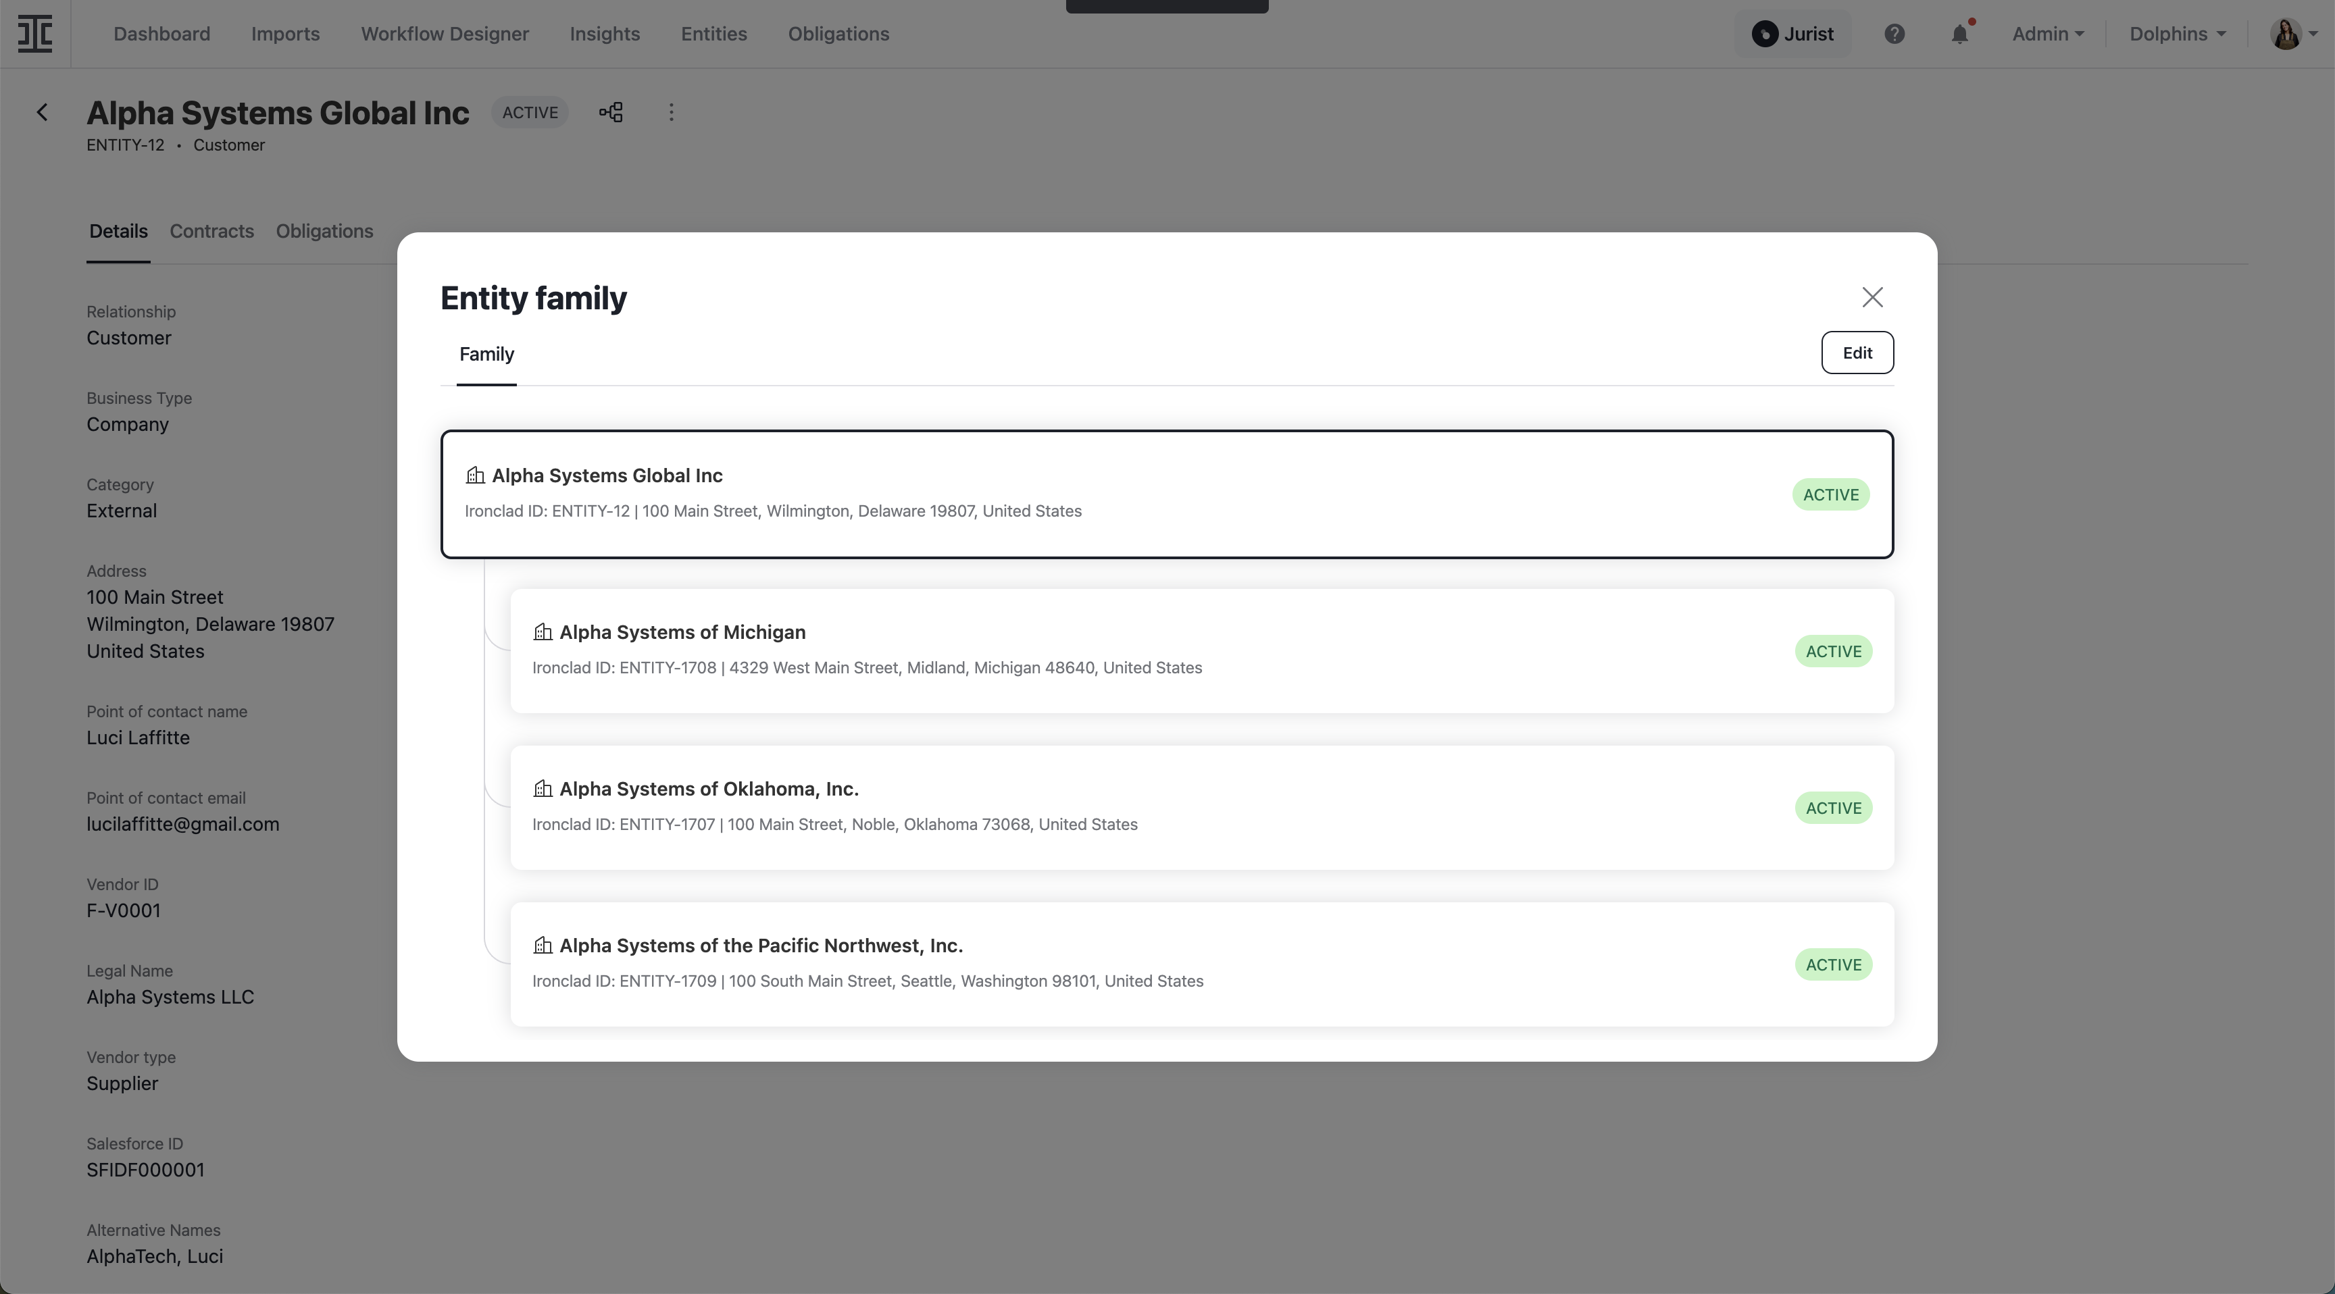
Task: Click the Business Type value Company
Action: [128, 425]
